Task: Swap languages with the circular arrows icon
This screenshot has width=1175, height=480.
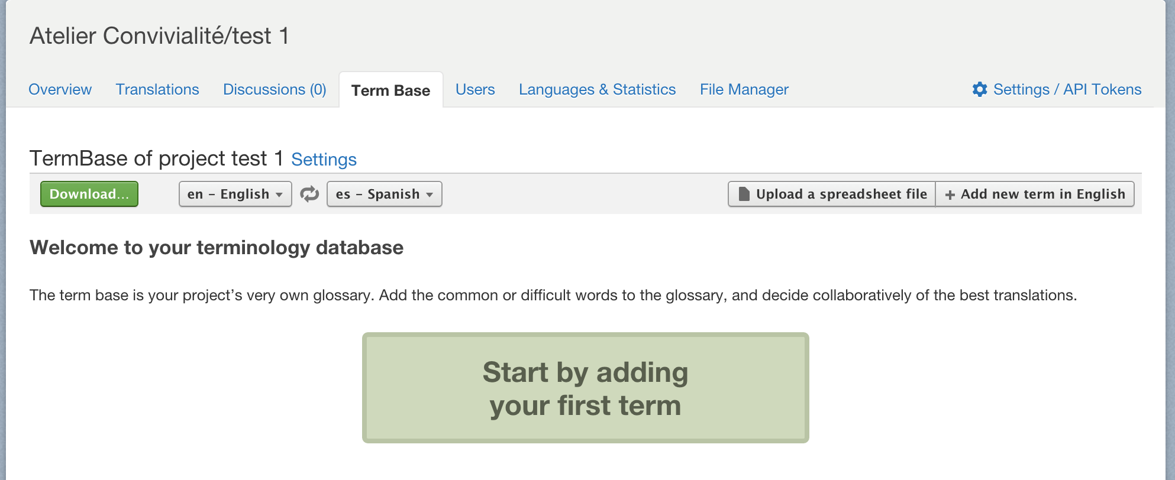Action: tap(309, 194)
